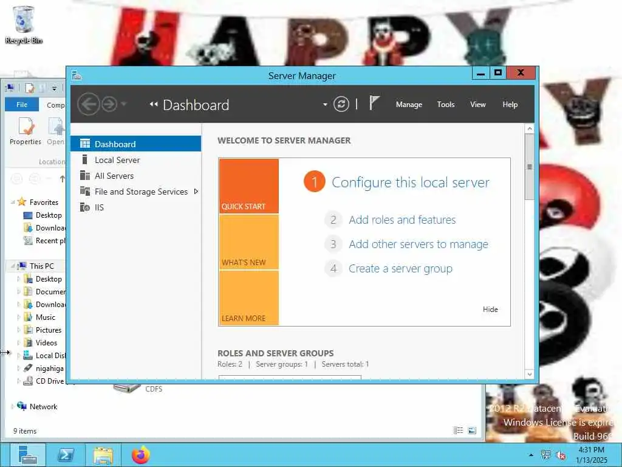The width and height of the screenshot is (622, 467).
Task: Open the Recycle Bin desktop icon
Action: point(24,24)
